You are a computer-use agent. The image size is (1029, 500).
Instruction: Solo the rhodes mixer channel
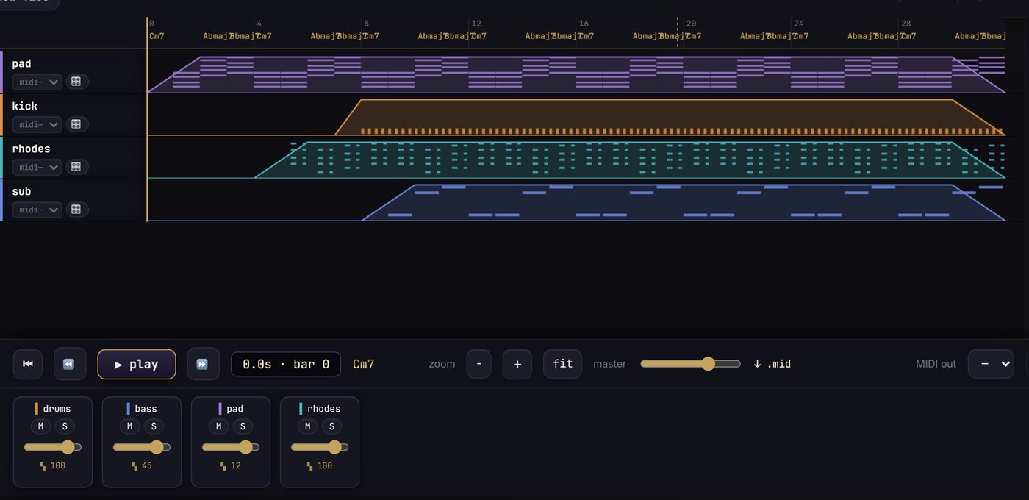pos(331,426)
